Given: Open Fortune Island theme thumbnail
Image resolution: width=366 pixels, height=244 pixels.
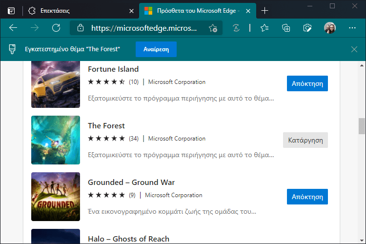Looking at the screenshot, I should click(56, 84).
